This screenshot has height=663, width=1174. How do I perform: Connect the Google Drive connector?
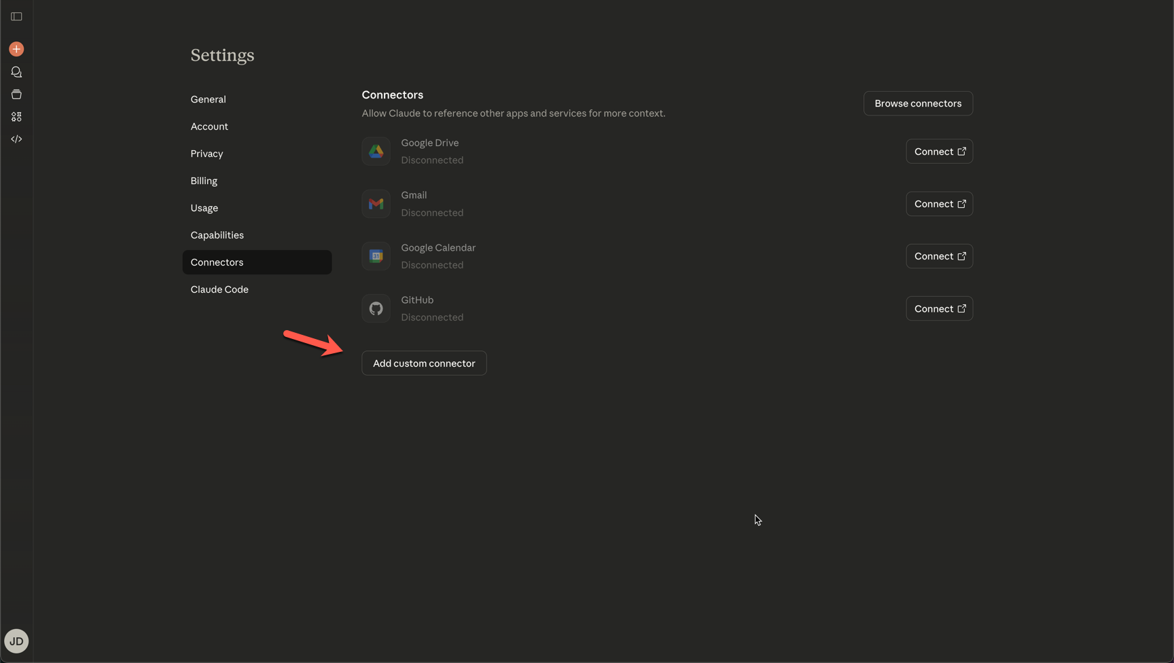pos(939,151)
